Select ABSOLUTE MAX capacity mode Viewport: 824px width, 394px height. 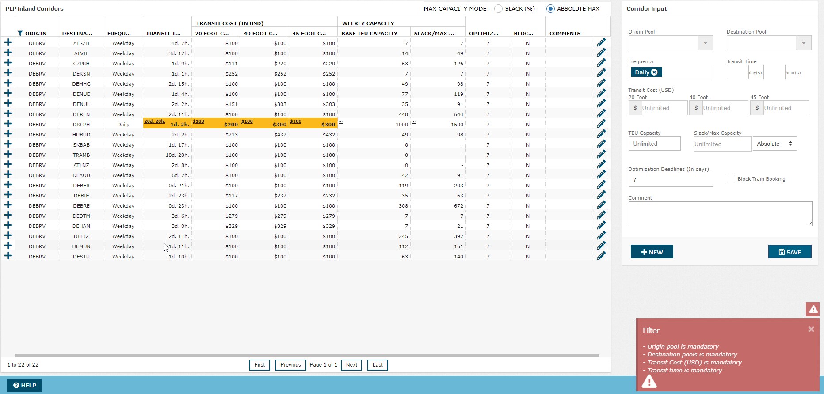point(550,9)
